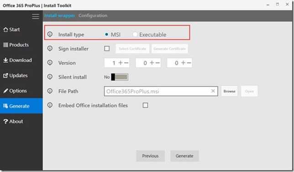Click the Browse button
The width and height of the screenshot is (294, 172).
click(x=230, y=91)
